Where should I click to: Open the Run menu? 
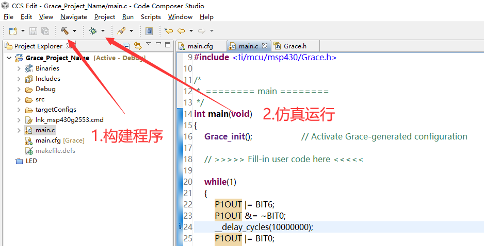128,17
